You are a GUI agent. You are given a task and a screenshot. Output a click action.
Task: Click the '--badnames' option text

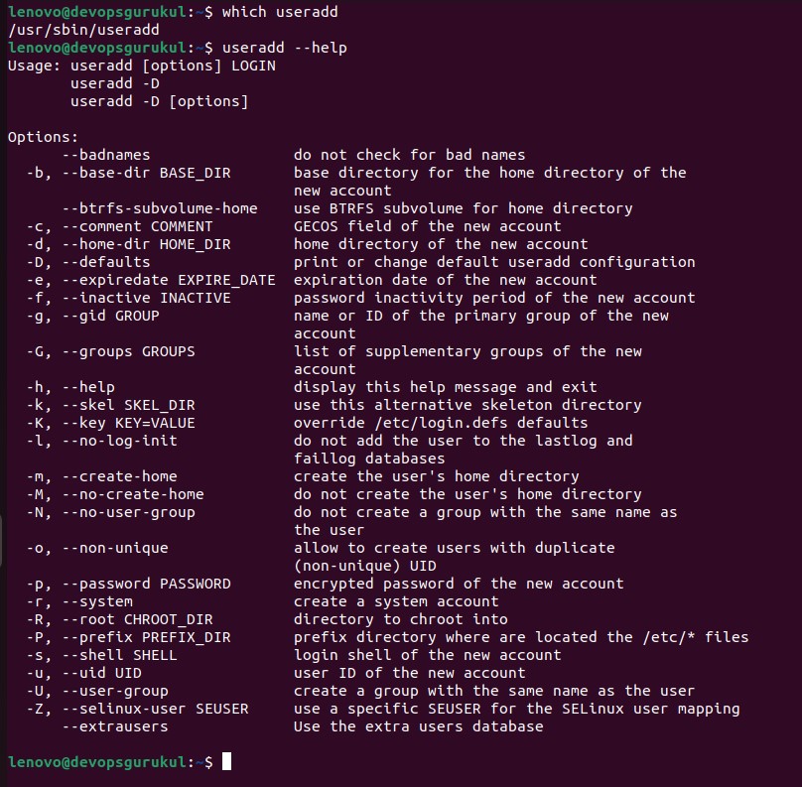[106, 155]
